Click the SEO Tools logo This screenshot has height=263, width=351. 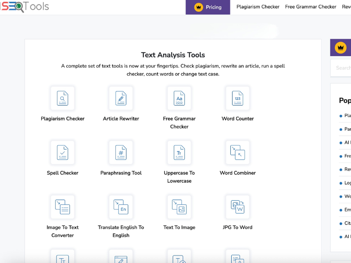pos(24,6)
